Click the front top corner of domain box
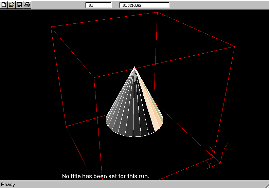Image resolution: width=269 pixels, height=188 pixels. click(x=94, y=78)
